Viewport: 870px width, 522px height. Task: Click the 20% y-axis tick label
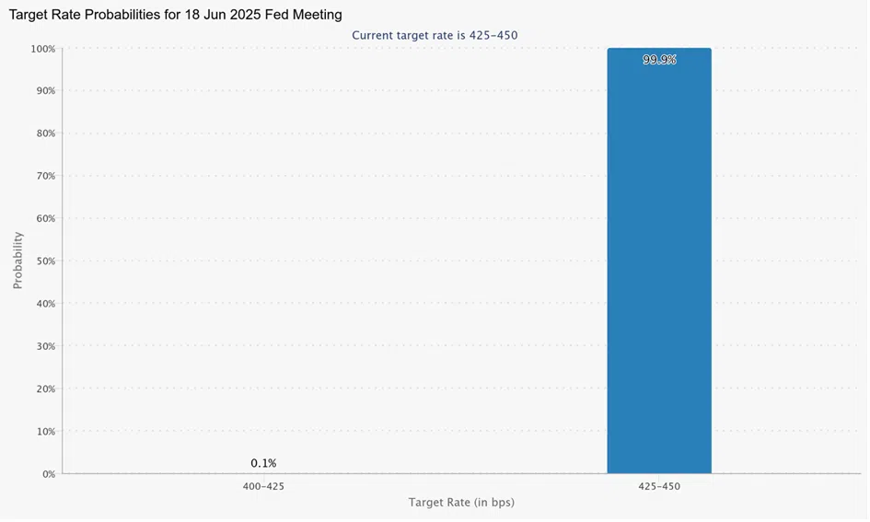[46, 389]
